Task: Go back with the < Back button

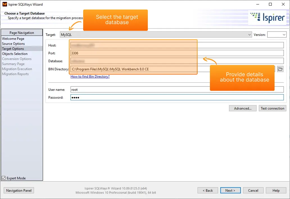Action: click(x=208, y=190)
